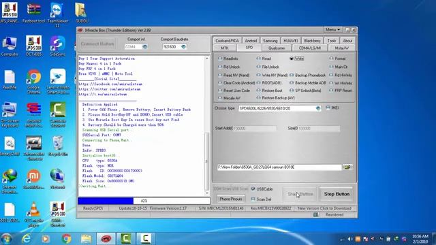Open the Comport Baudrate dropdown
Viewport: 436px width, 245px height.
tap(183, 47)
